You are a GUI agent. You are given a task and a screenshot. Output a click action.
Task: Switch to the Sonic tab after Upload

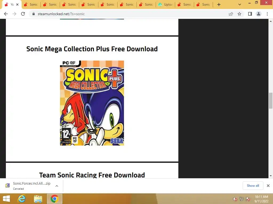[x=184, y=5]
